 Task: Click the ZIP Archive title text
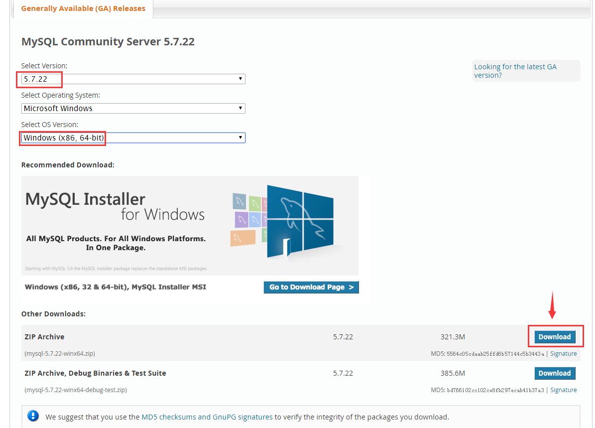tap(44, 337)
